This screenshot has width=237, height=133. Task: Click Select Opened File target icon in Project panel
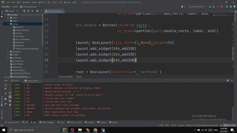click(24, 11)
